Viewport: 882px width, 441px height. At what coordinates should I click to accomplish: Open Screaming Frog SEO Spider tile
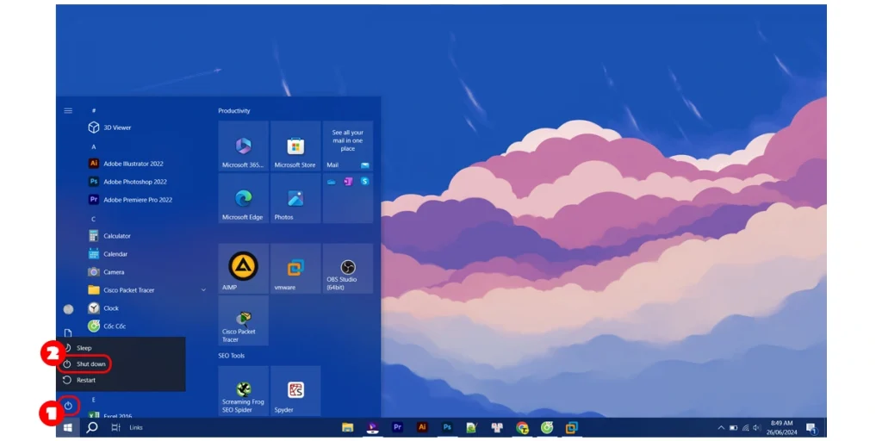point(244,391)
